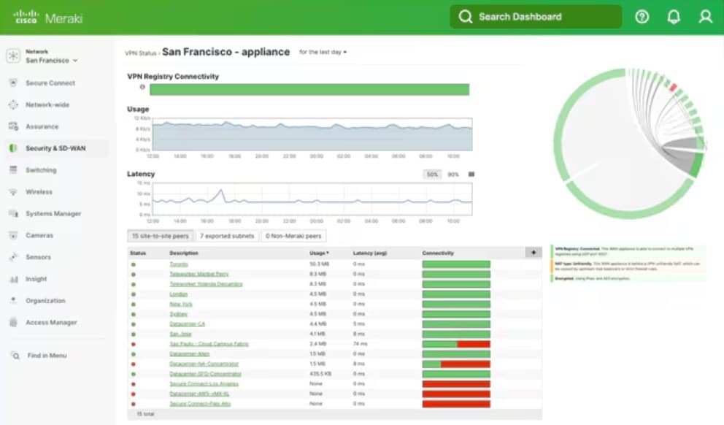Click the VPN Registry Connectivity green bar
Viewport: 724px width, 425px height.
pos(309,90)
